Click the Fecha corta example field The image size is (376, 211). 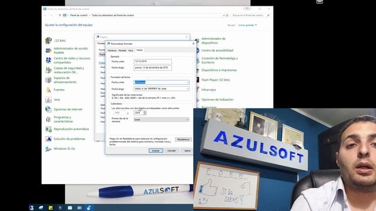(153, 62)
